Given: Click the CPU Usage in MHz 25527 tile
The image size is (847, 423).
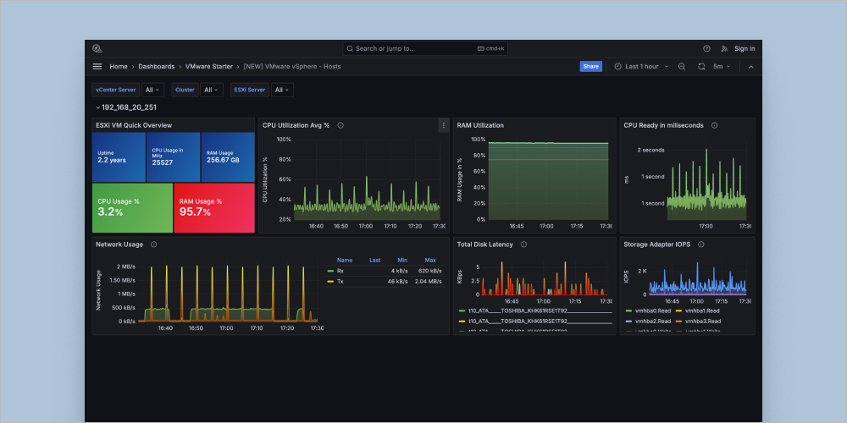Looking at the screenshot, I should coord(174,157).
